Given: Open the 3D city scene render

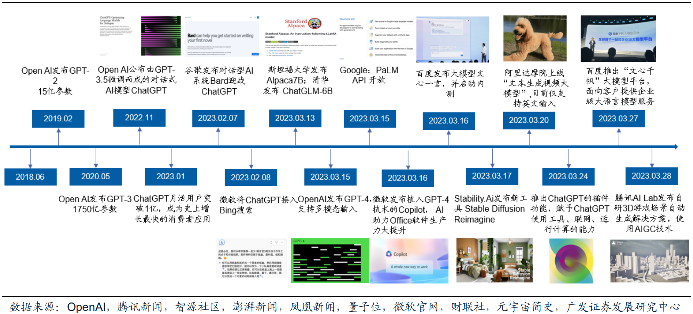Looking at the screenshot, I should (650, 261).
